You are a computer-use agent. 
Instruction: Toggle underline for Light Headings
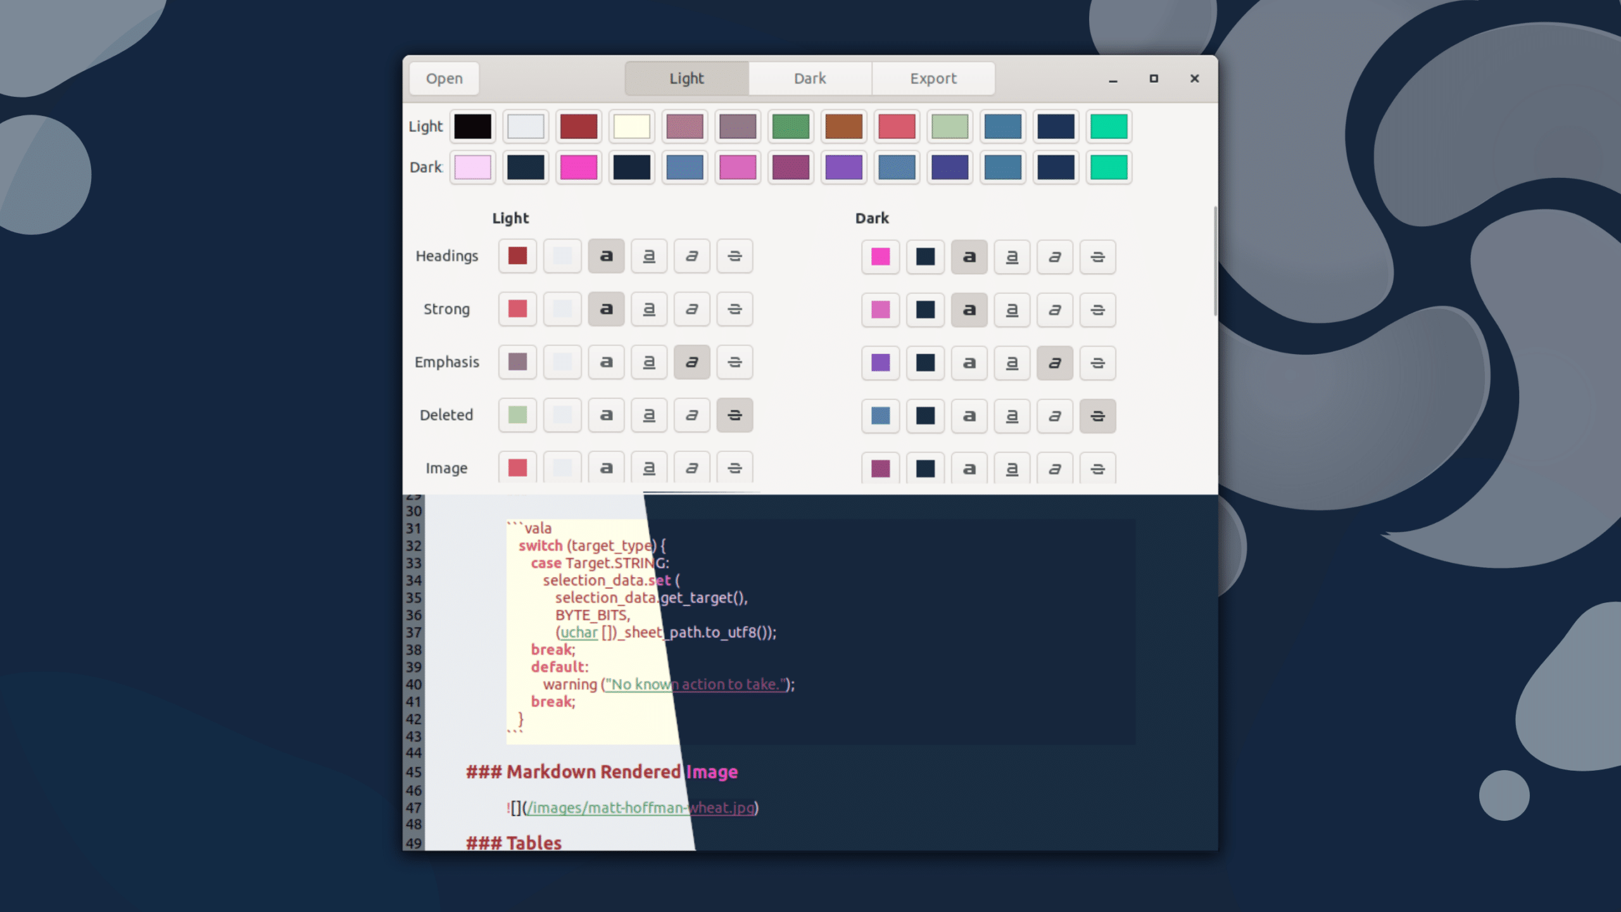649,256
